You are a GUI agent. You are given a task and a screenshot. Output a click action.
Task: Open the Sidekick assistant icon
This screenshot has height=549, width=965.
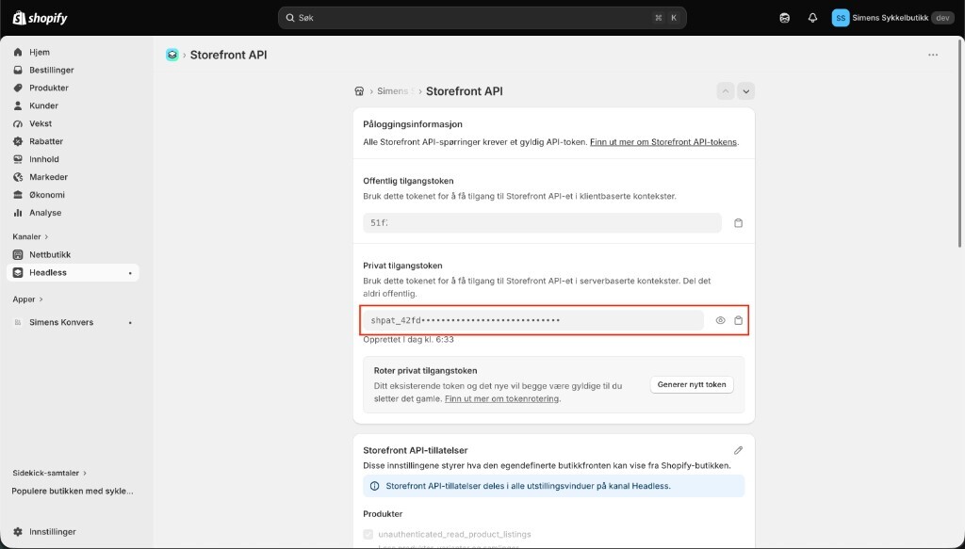[x=785, y=18]
